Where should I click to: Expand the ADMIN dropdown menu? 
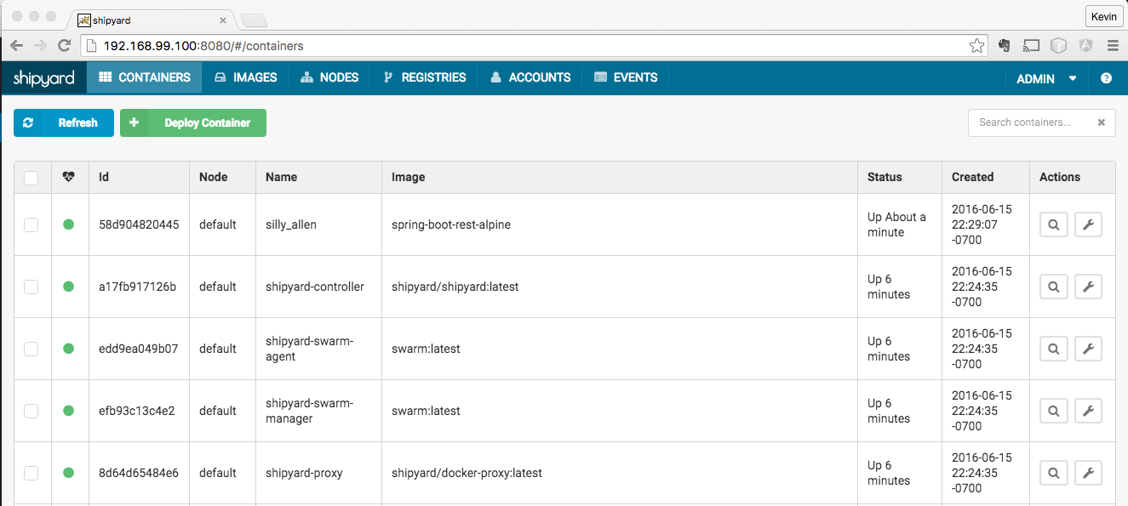coord(1046,78)
